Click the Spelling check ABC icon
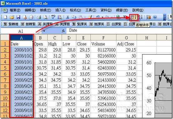This screenshot has width=173, height=119. [53, 17]
